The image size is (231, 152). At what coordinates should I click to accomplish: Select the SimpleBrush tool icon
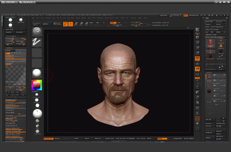221,46
